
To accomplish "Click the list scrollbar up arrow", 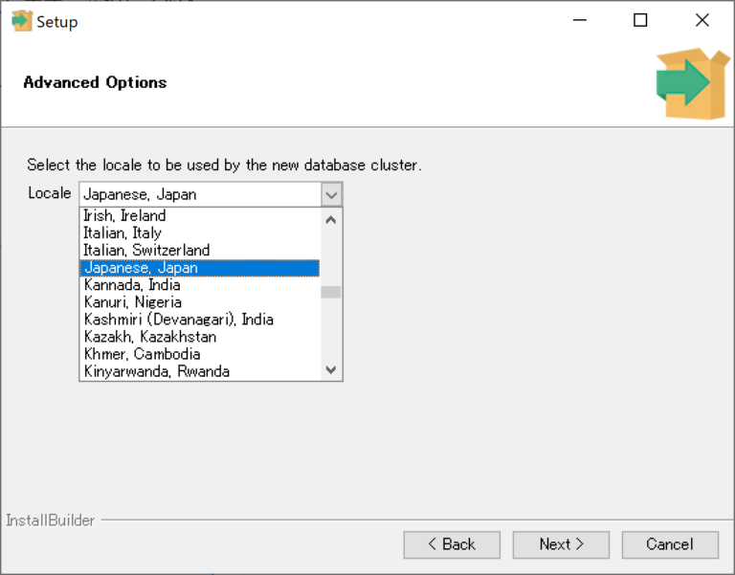I will tap(331, 219).
